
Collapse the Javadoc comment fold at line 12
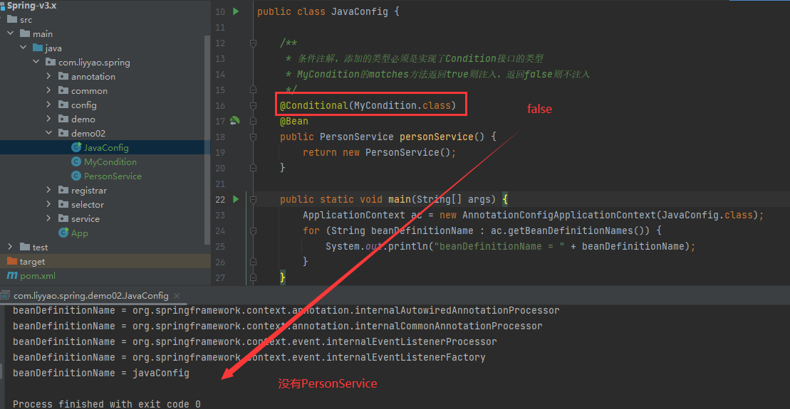click(x=254, y=43)
